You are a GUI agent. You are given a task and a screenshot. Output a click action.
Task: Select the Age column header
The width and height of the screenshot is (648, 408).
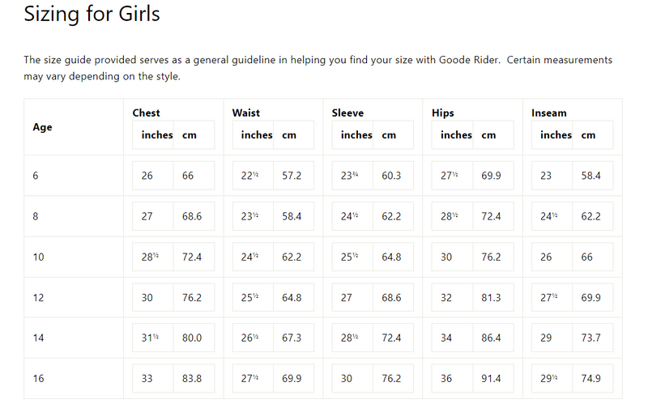pos(43,127)
